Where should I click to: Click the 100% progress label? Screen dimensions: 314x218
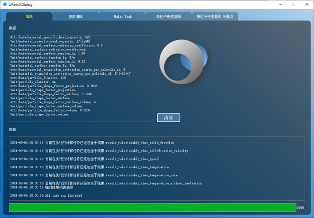click(x=300, y=207)
